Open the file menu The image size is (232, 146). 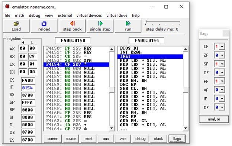(x=7, y=16)
